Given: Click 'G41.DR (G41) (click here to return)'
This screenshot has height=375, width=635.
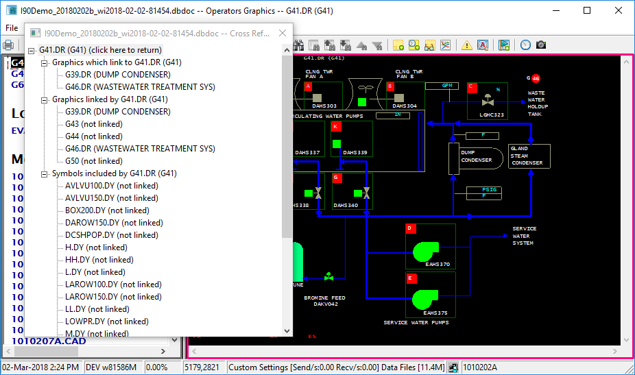Looking at the screenshot, I should pyautogui.click(x=100, y=50).
